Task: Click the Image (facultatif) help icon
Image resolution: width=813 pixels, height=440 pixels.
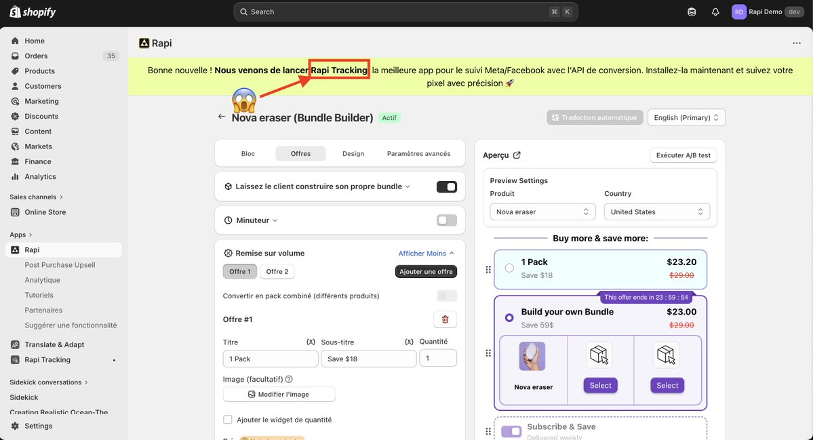Action: (289, 379)
